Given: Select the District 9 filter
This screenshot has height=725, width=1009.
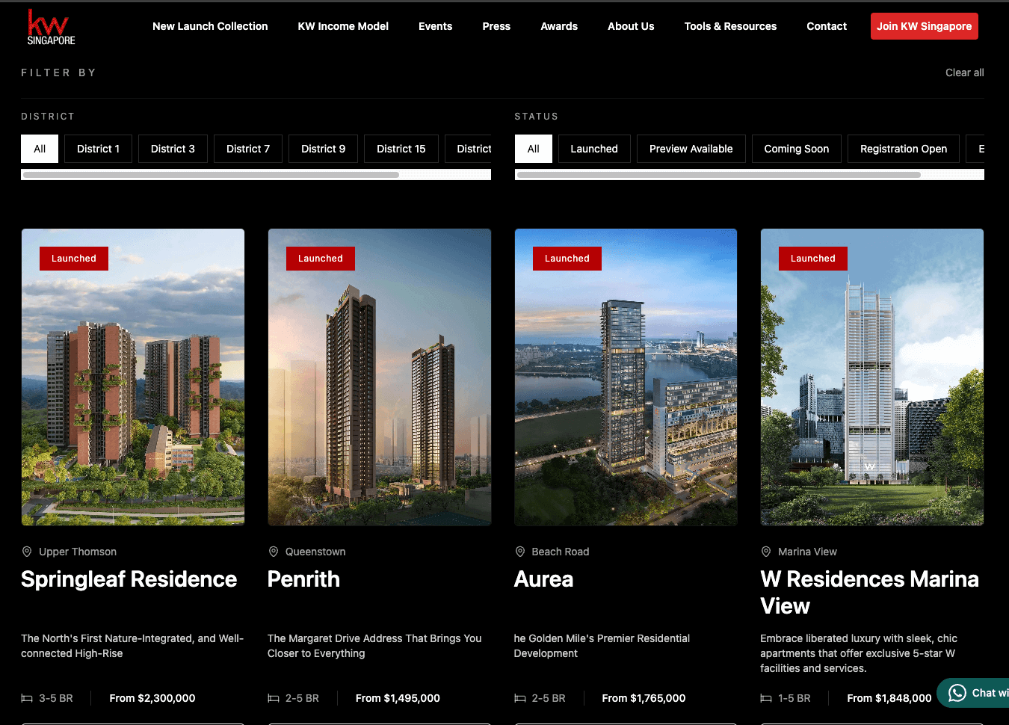Looking at the screenshot, I should click(x=323, y=149).
